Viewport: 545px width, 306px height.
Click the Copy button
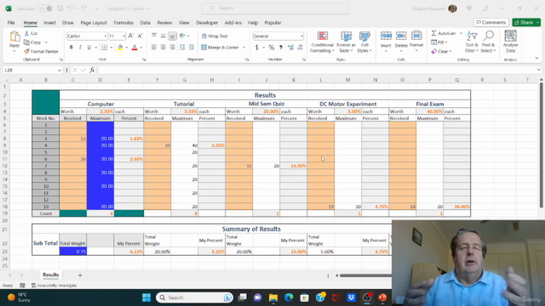[32, 42]
